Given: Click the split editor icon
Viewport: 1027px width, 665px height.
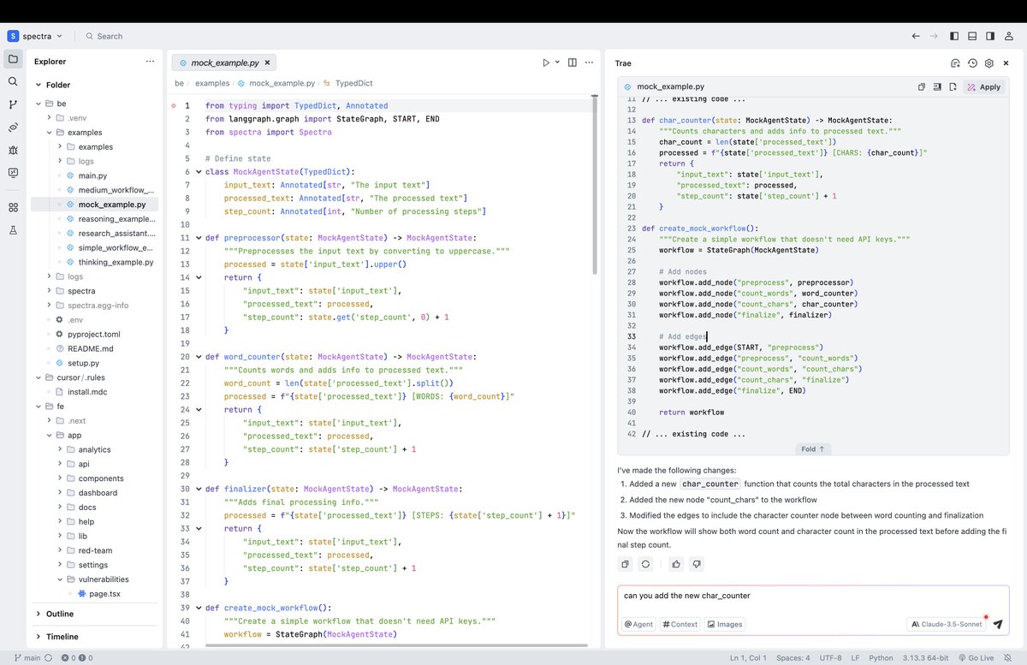Looking at the screenshot, I should point(572,62).
